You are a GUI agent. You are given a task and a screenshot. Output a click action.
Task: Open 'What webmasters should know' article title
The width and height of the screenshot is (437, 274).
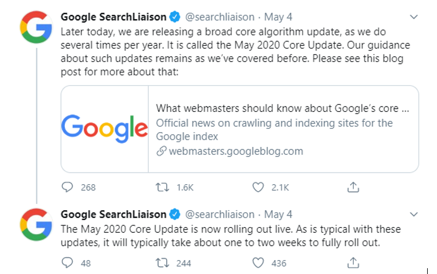(283, 108)
